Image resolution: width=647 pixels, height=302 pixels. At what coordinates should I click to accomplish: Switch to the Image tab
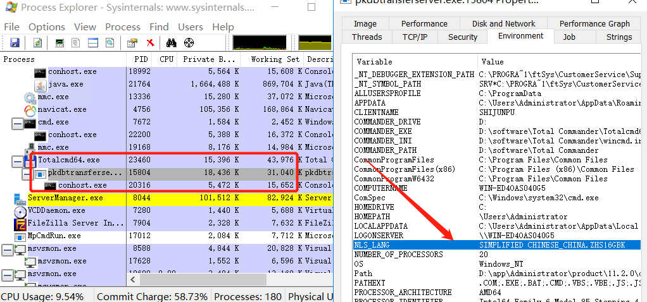[x=365, y=23]
